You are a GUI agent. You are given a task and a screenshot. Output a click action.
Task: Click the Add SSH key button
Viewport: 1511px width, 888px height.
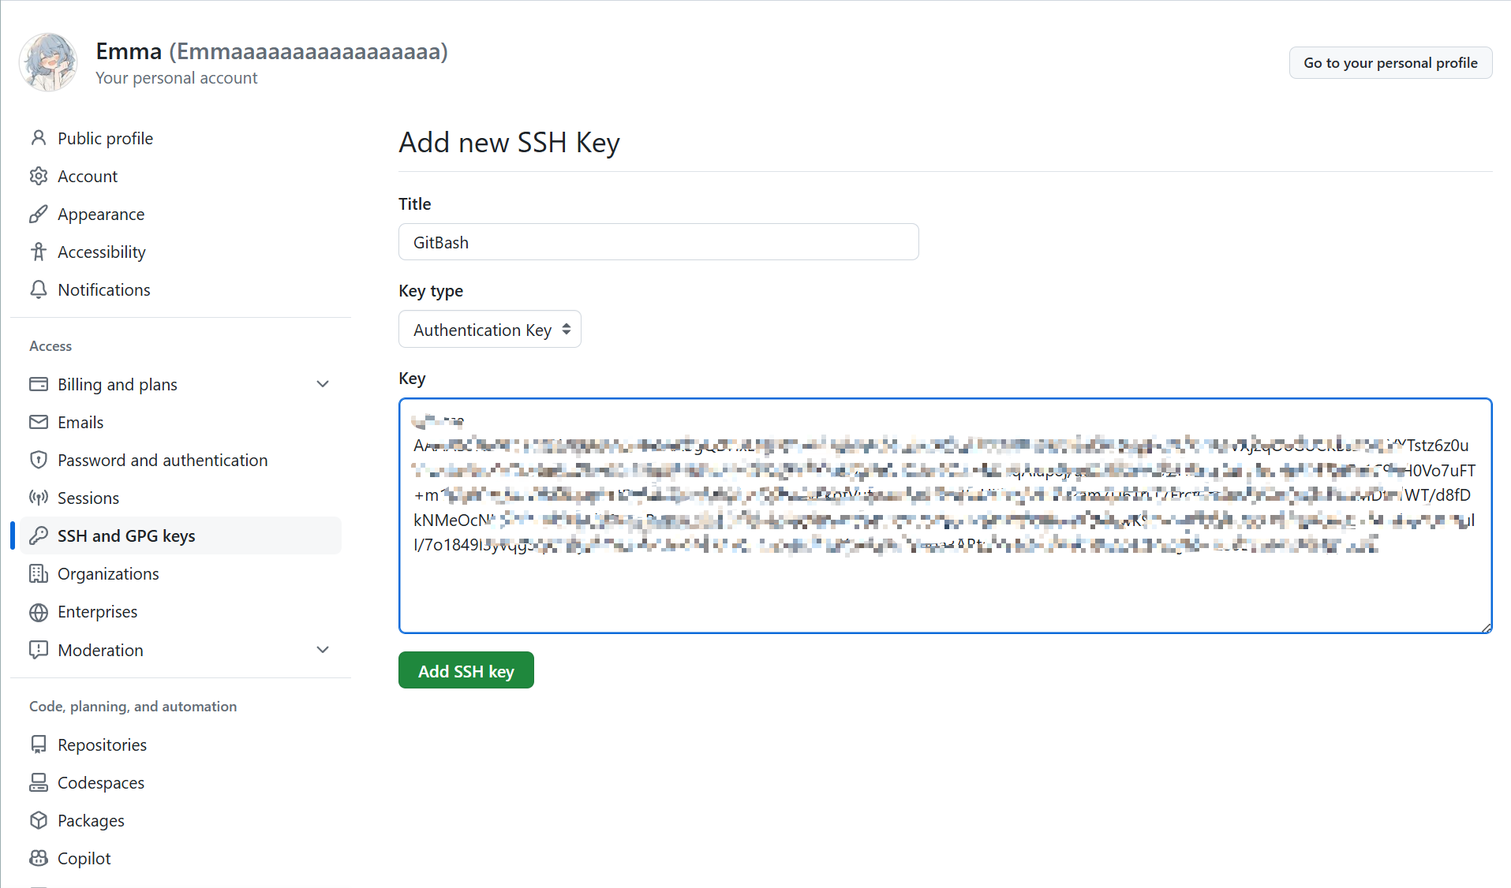pyautogui.click(x=466, y=670)
